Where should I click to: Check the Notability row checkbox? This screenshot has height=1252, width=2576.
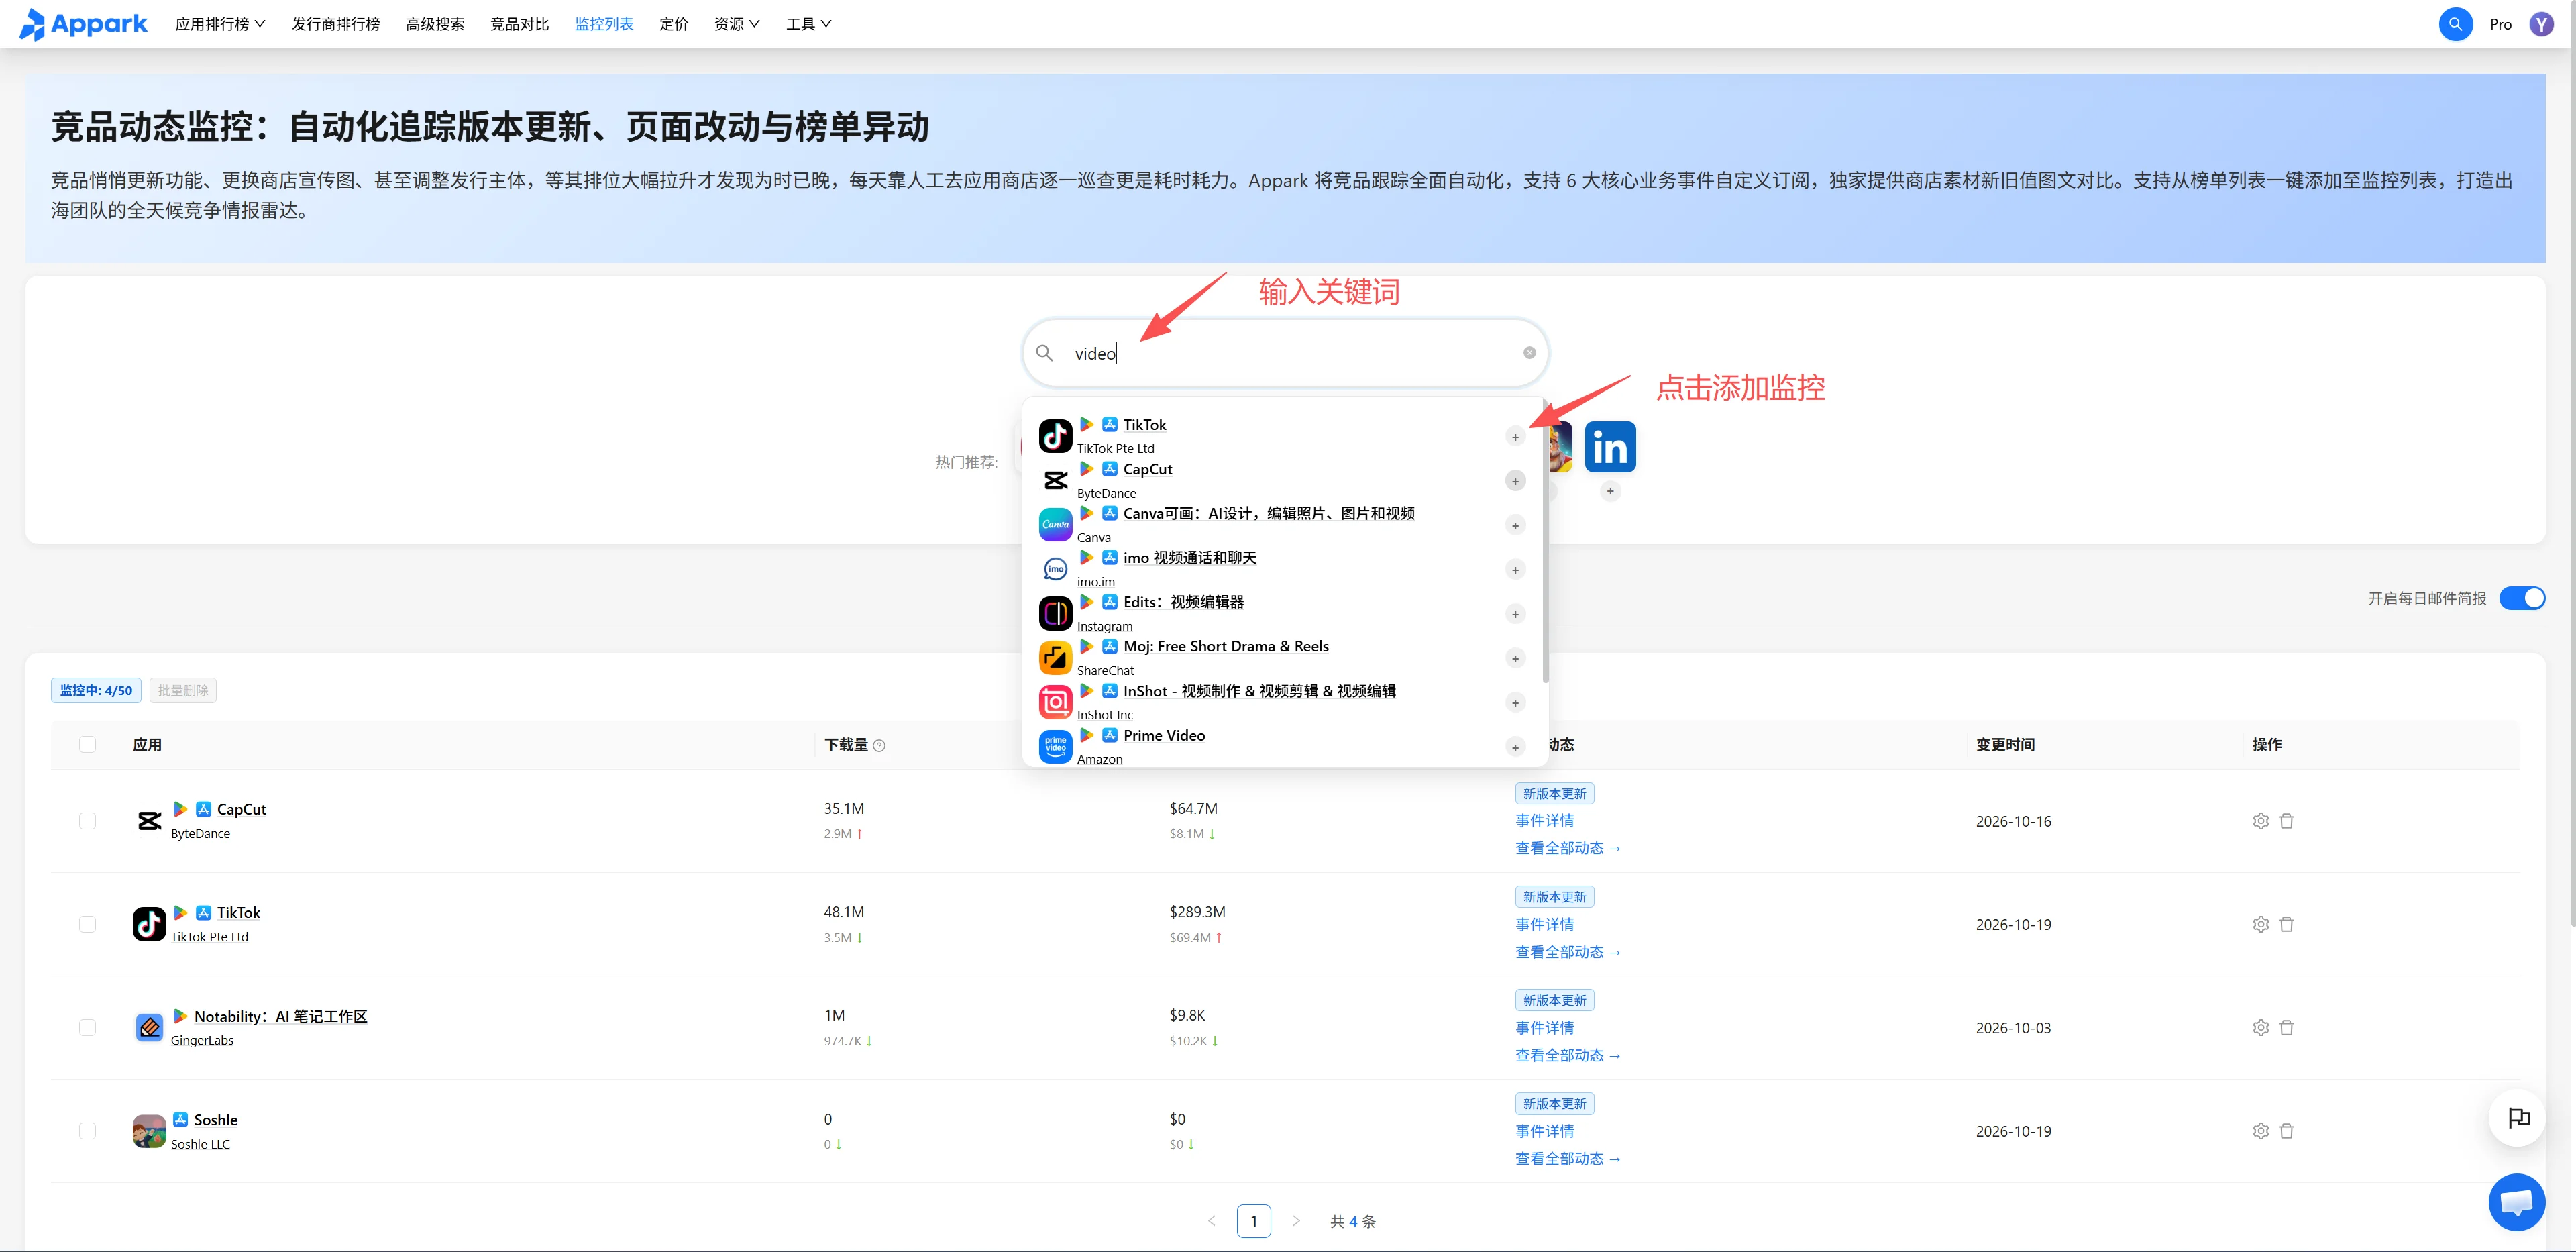click(x=87, y=1028)
